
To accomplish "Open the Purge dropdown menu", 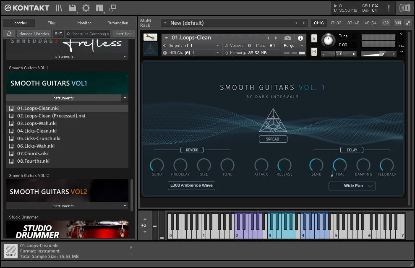I will 293,46.
